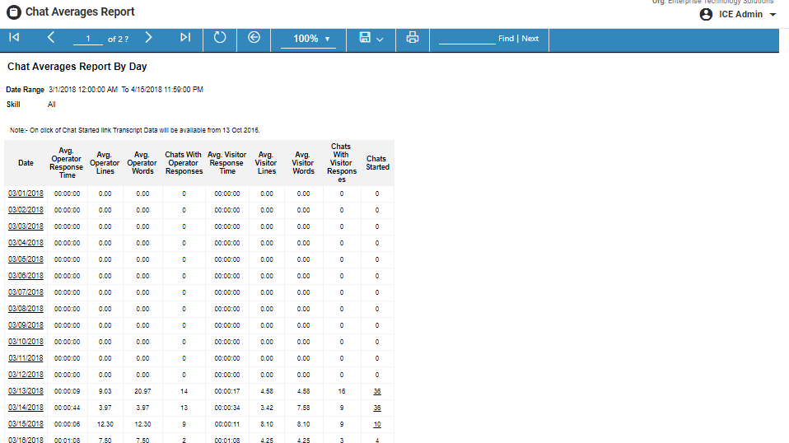Viewport: 789px width, 443px height.
Task: Click the ICE Admin user avatar
Action: click(x=706, y=15)
